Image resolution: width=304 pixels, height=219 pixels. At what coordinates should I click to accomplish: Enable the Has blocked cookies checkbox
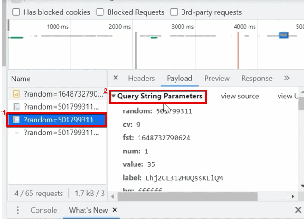pyautogui.click(x=16, y=12)
